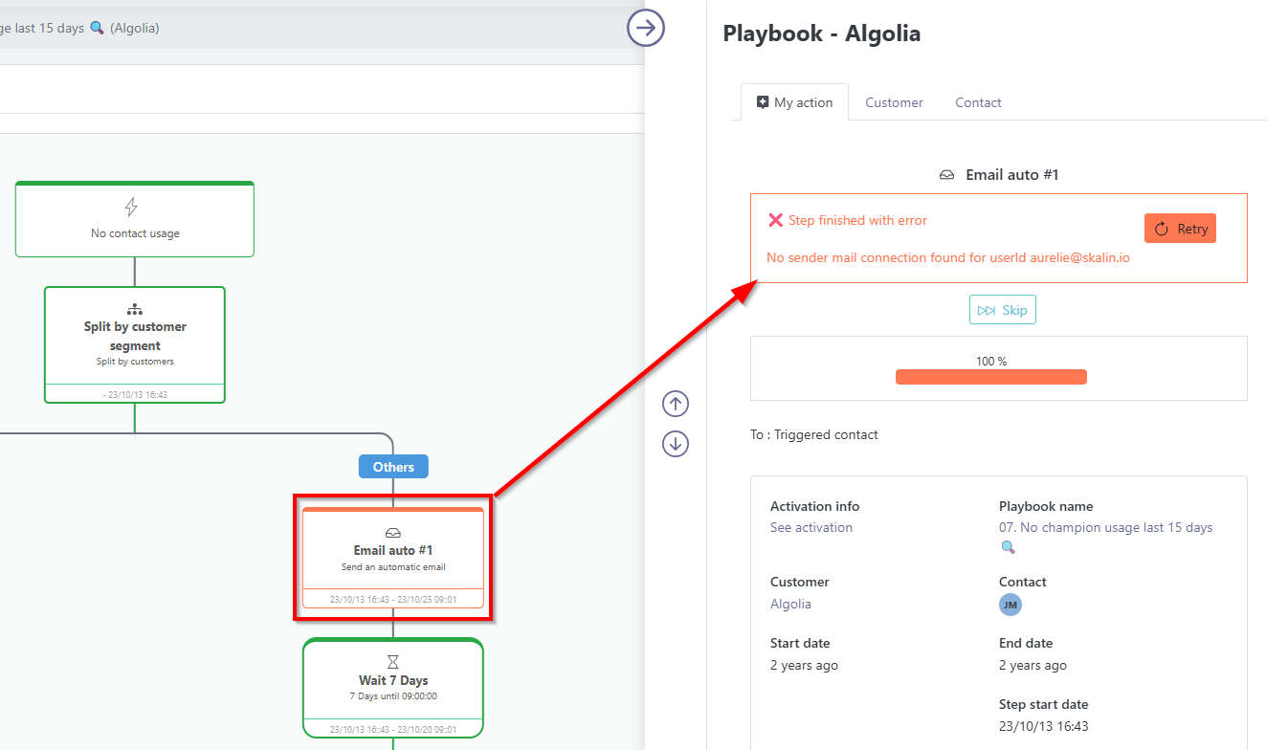Switch to the Contact tab

978,102
